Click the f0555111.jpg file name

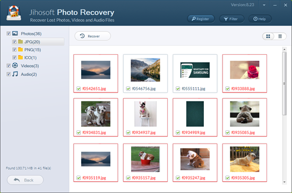pos(193,89)
